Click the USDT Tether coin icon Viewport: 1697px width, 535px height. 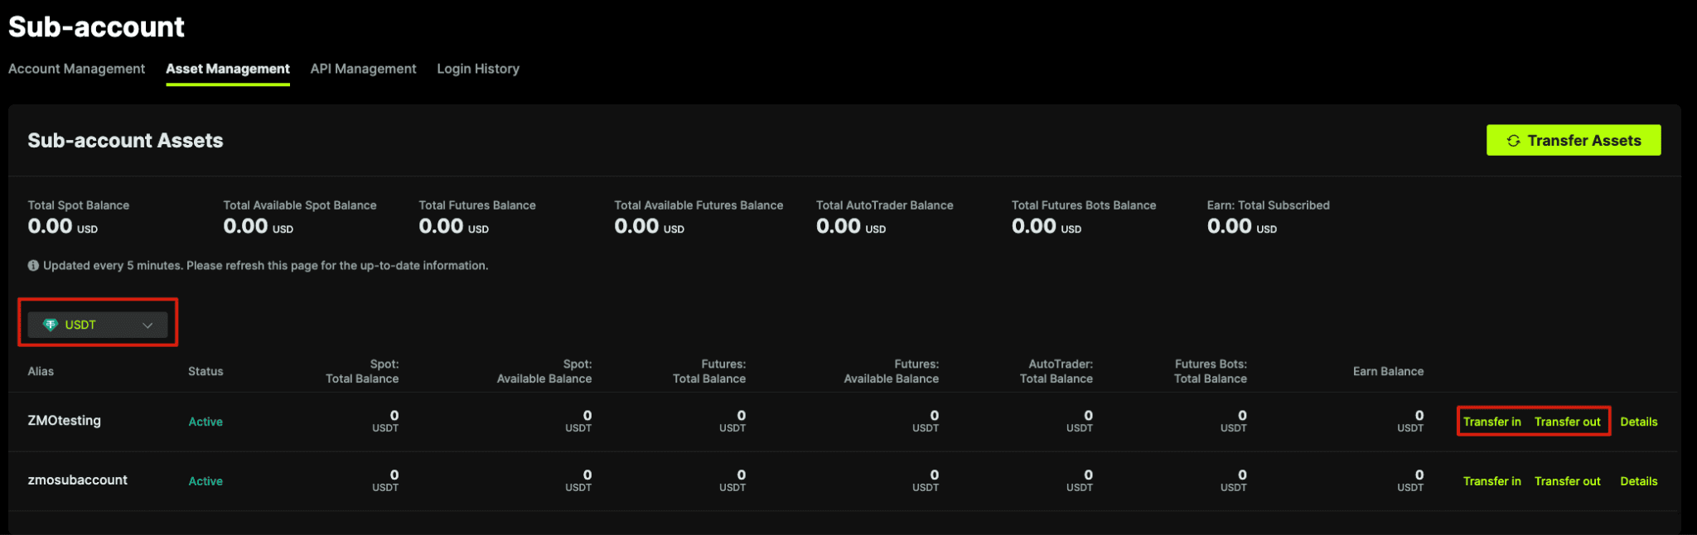click(x=51, y=325)
